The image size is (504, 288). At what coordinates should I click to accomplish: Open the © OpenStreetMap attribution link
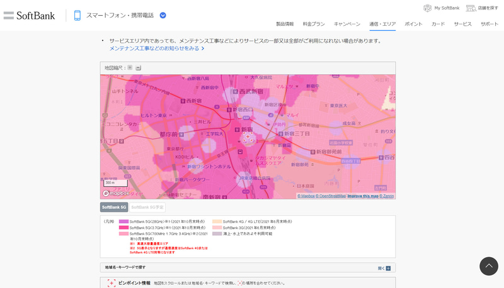(331, 196)
